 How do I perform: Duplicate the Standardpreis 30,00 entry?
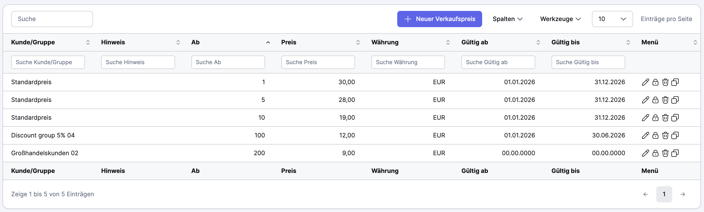675,82
